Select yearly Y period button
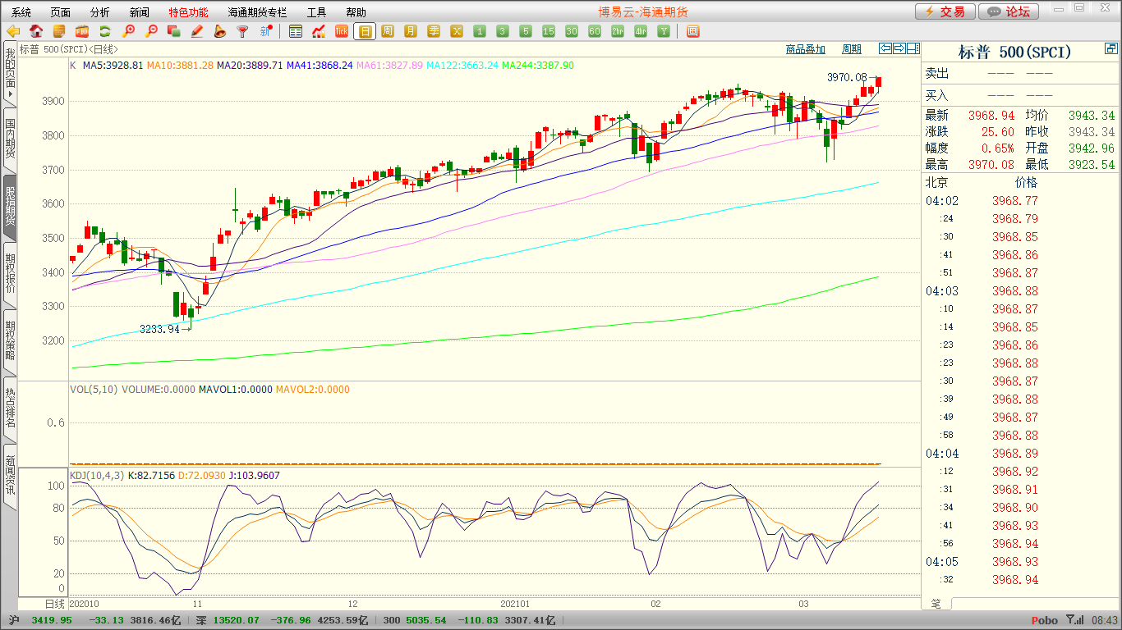Image resolution: width=1122 pixels, height=630 pixels. click(x=664, y=31)
